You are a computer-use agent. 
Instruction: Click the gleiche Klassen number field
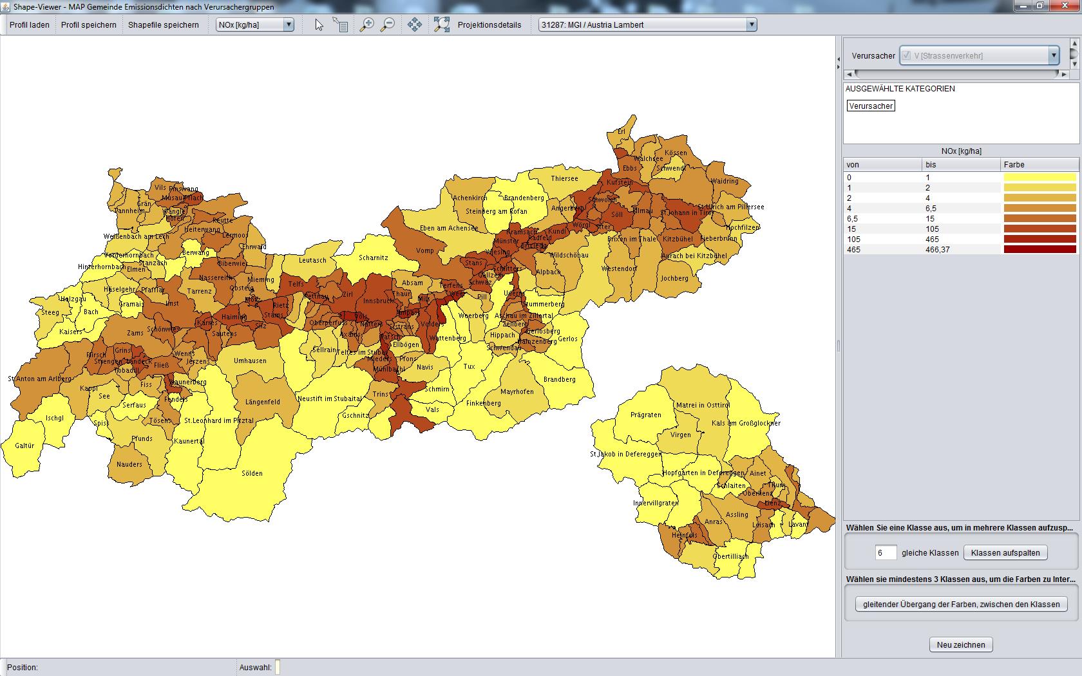(x=886, y=553)
